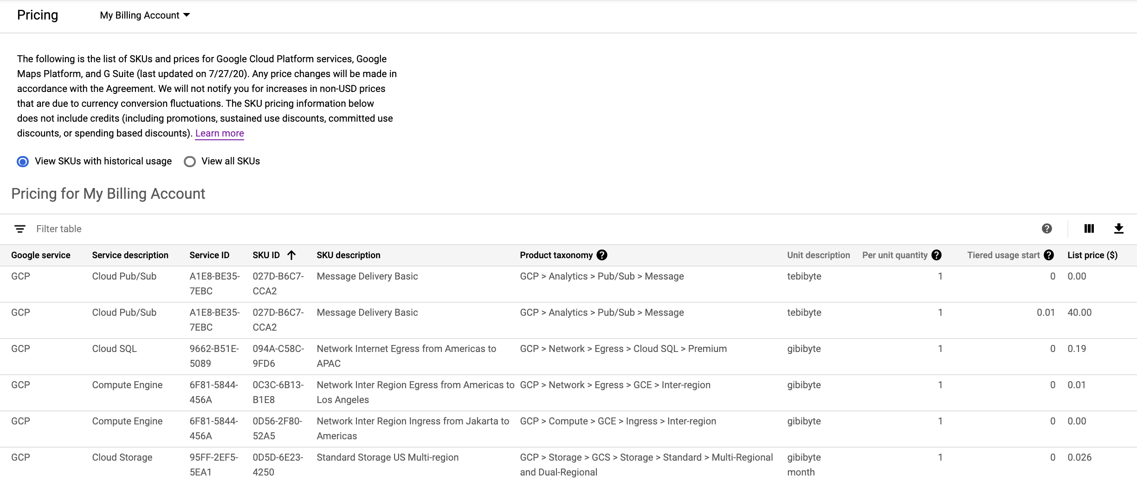The width and height of the screenshot is (1137, 482).
Task: Click the Learn more link
Action: [220, 133]
